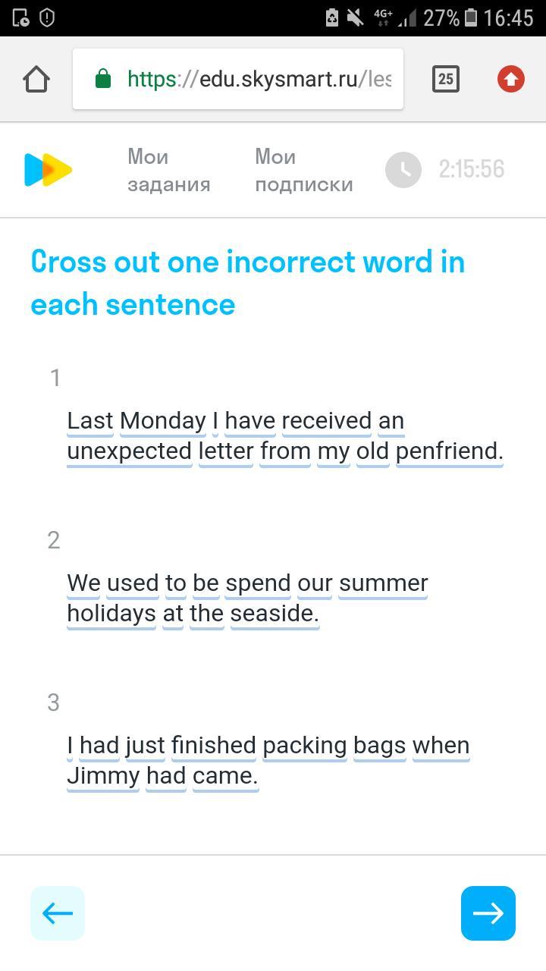Cross out the word 'be' in sentence 2

point(206,583)
